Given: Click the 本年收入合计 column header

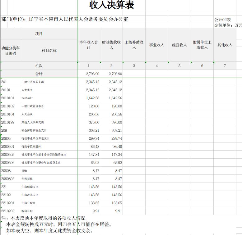Looking at the screenshot, I should (89, 45).
